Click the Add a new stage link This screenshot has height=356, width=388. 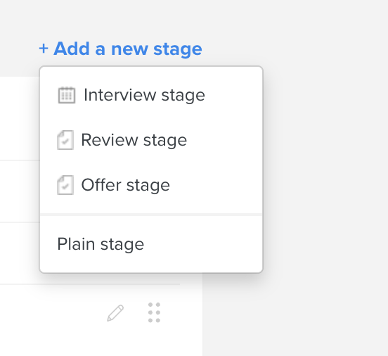tap(120, 49)
